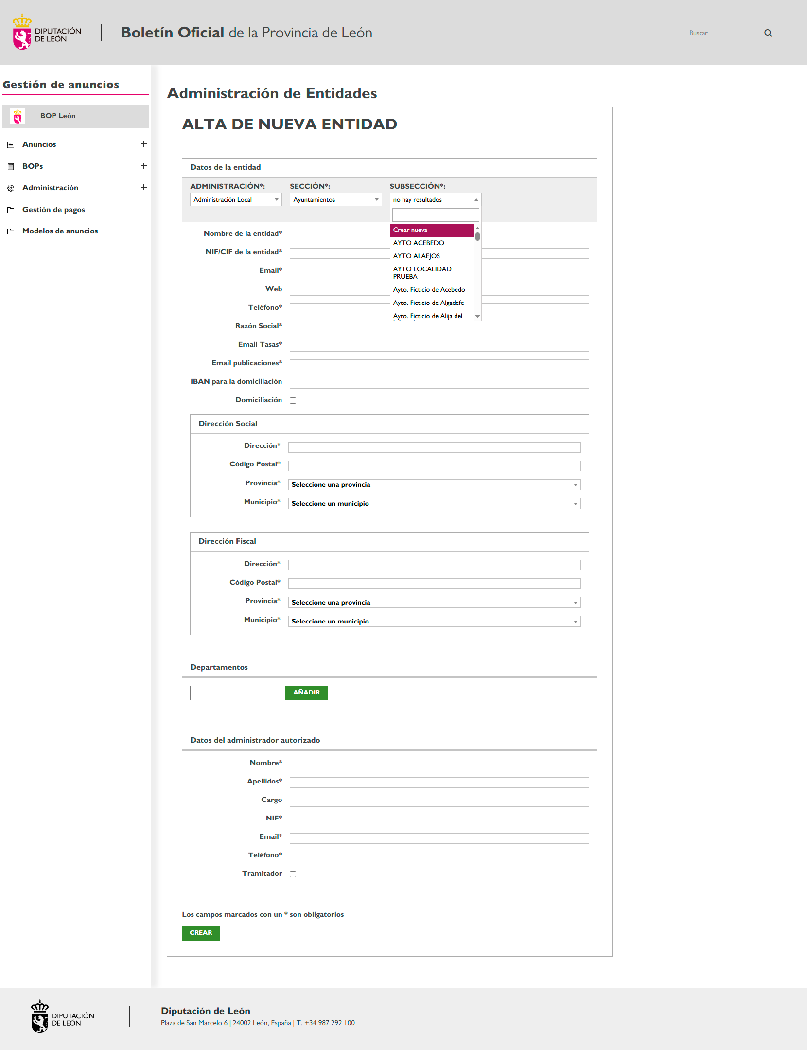The image size is (807, 1050).
Task: Open Provincia dropdown in Dirección Social
Action: pos(434,485)
